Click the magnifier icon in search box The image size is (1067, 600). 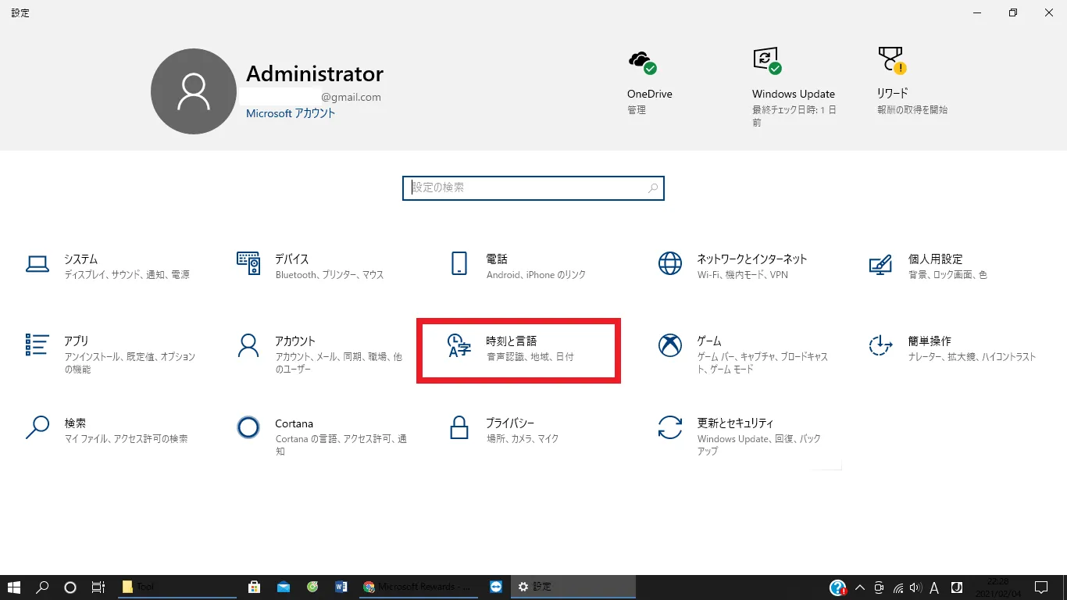(653, 188)
